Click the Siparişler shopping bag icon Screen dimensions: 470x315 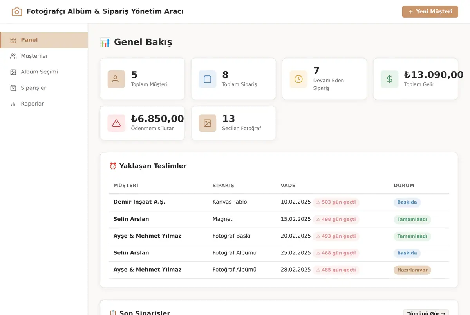[13, 88]
